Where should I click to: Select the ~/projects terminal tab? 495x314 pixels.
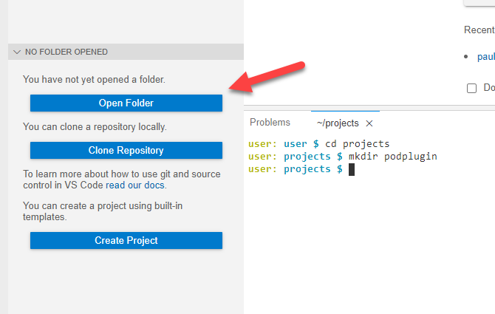coord(338,123)
